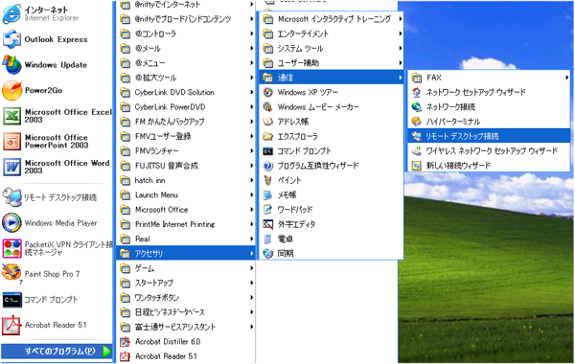Open FM かんたんバックアップ folder

point(186,122)
